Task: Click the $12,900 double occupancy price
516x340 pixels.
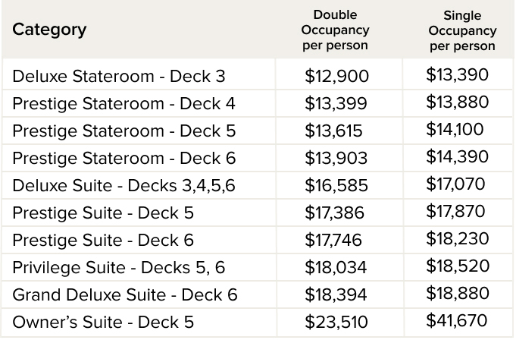Action: pyautogui.click(x=336, y=76)
